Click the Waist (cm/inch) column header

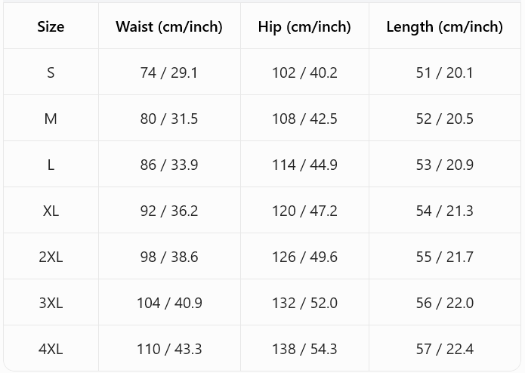coord(169,26)
